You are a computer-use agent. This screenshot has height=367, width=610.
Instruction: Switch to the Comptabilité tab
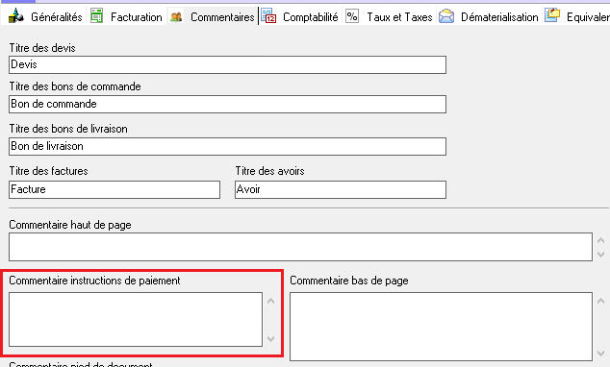pyautogui.click(x=311, y=17)
